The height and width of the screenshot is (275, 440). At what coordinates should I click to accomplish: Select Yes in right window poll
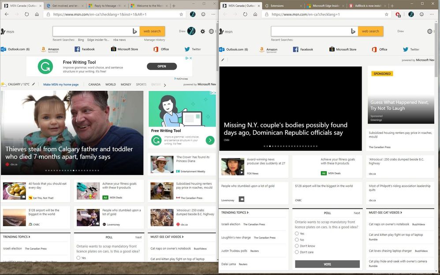(297, 234)
